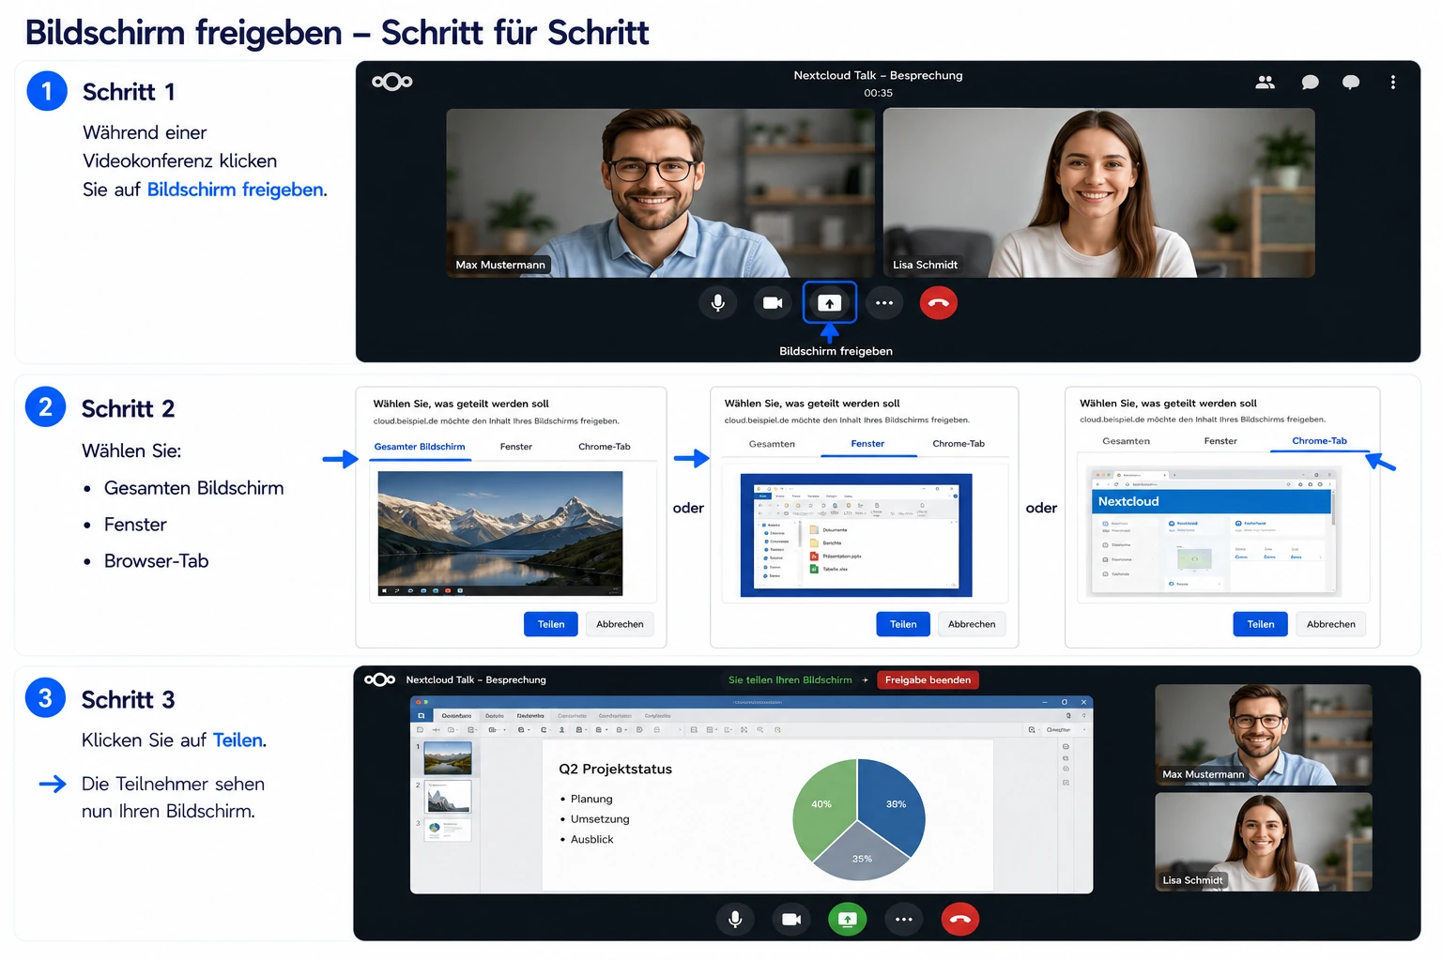
Task: Toggle the camera in the Schritt 3 call
Action: [791, 920]
